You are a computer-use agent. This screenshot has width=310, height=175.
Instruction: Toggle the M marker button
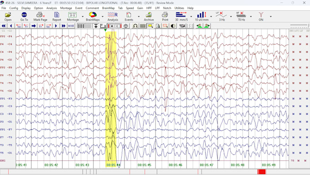pos(111,26)
